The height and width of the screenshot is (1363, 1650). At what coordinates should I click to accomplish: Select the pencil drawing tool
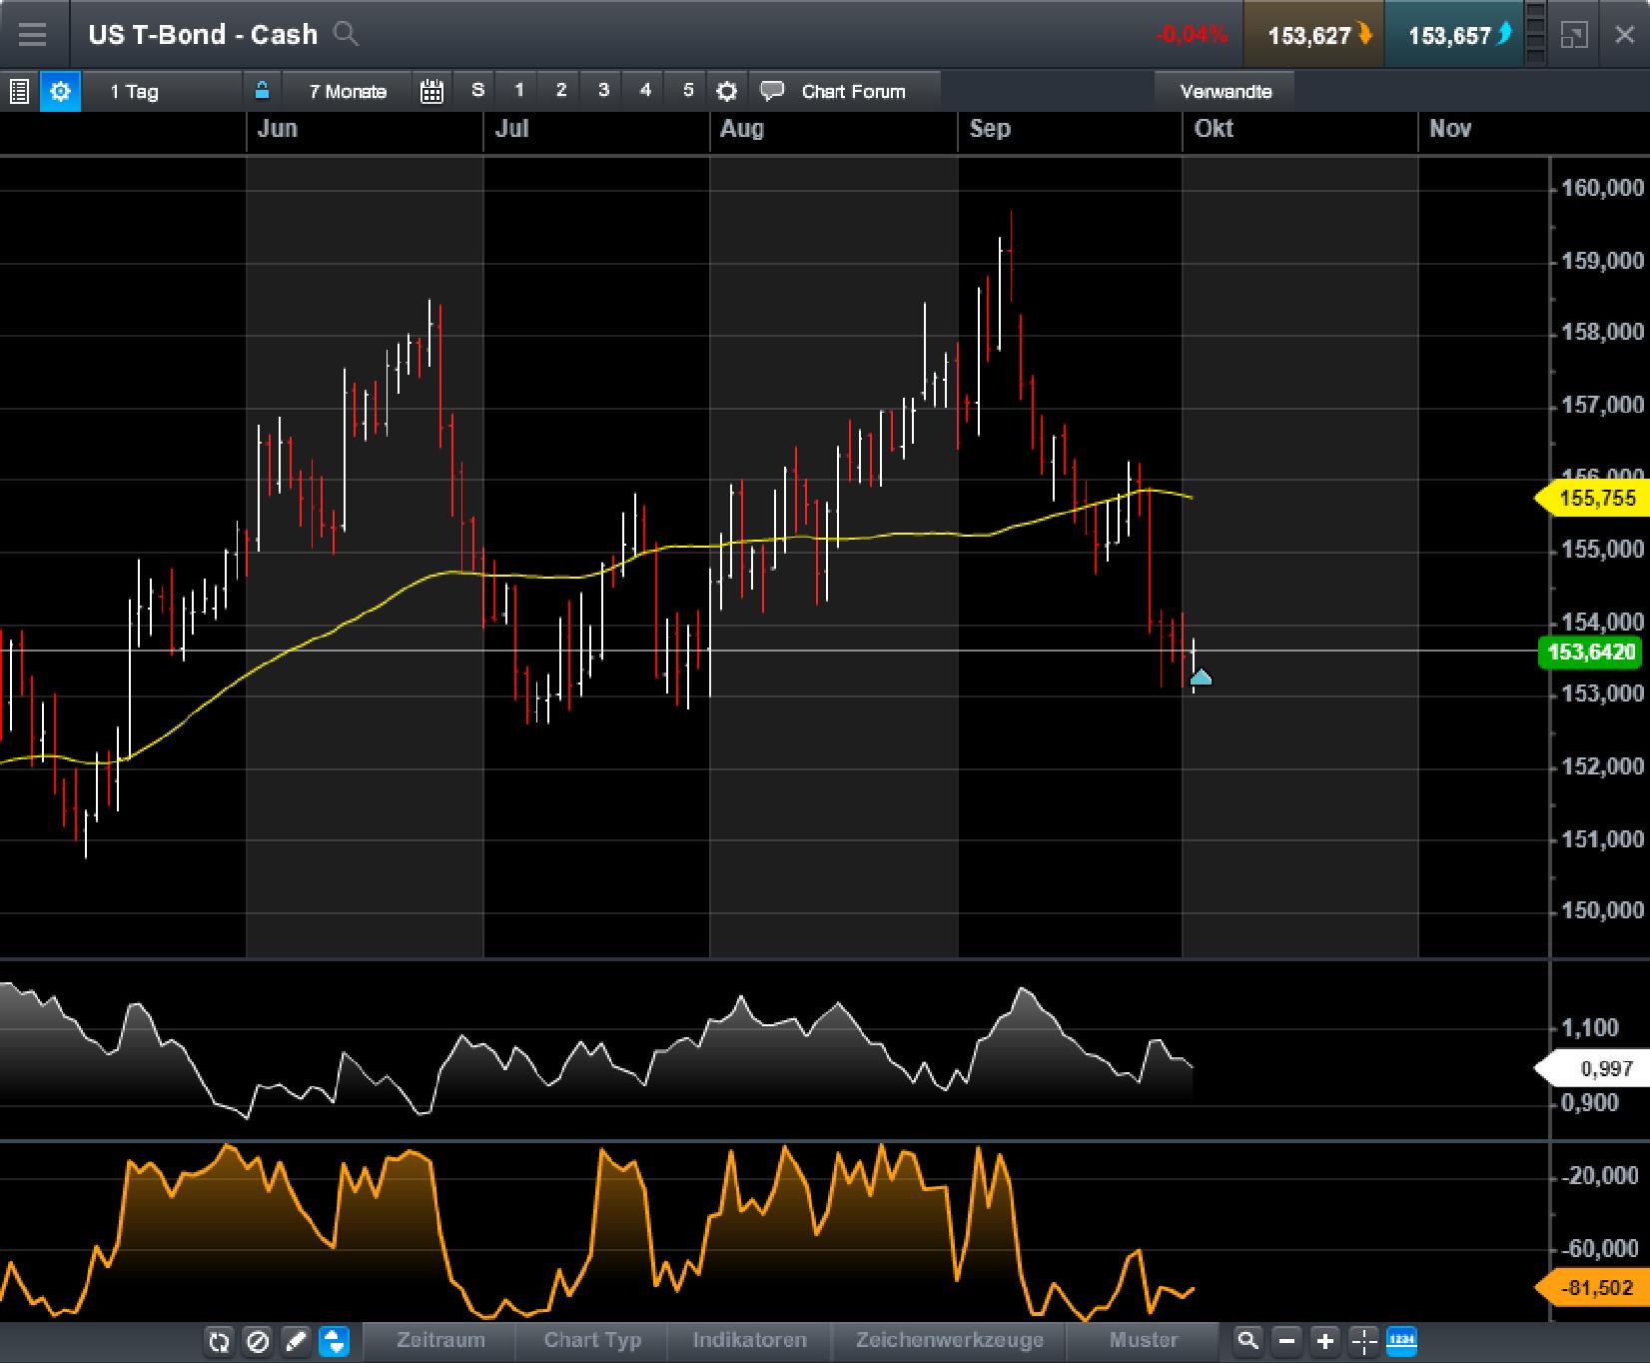(296, 1342)
